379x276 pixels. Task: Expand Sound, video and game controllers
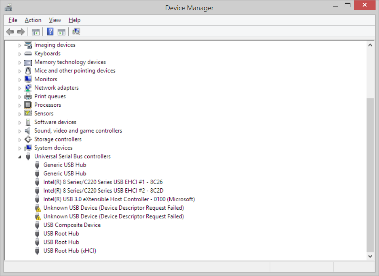click(x=19, y=131)
